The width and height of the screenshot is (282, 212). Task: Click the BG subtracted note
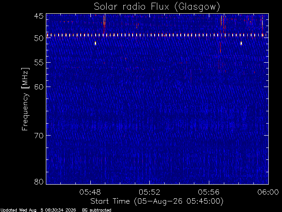96,210
